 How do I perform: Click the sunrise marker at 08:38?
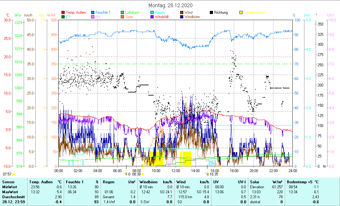[136, 174]
